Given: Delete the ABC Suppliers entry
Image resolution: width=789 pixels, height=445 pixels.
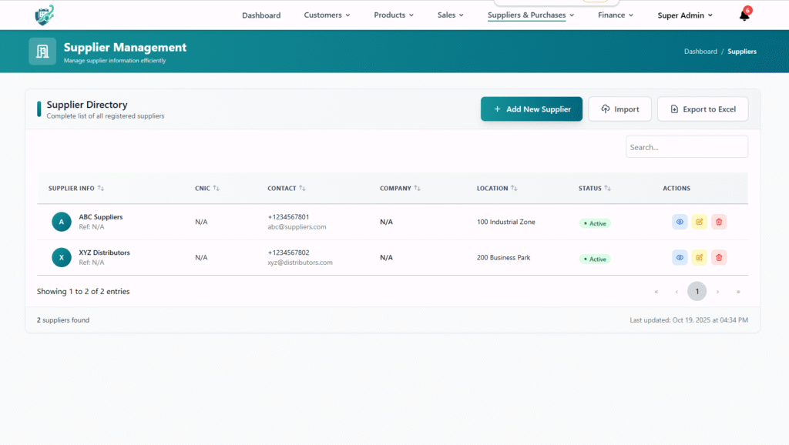Looking at the screenshot, I should [x=718, y=222].
